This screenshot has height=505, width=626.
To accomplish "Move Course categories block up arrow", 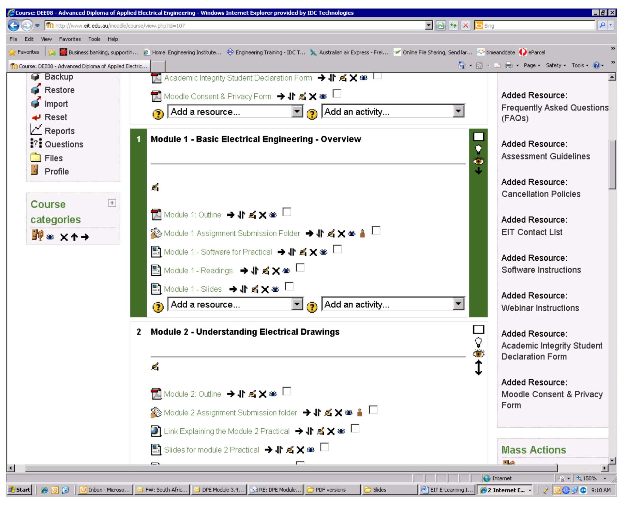I will pos(75,237).
